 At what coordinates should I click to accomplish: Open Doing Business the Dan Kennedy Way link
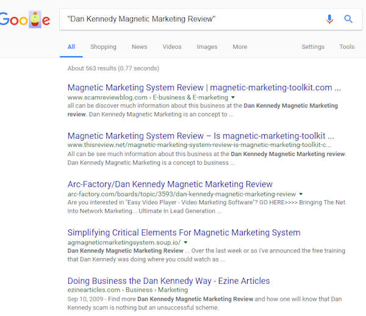click(168, 281)
